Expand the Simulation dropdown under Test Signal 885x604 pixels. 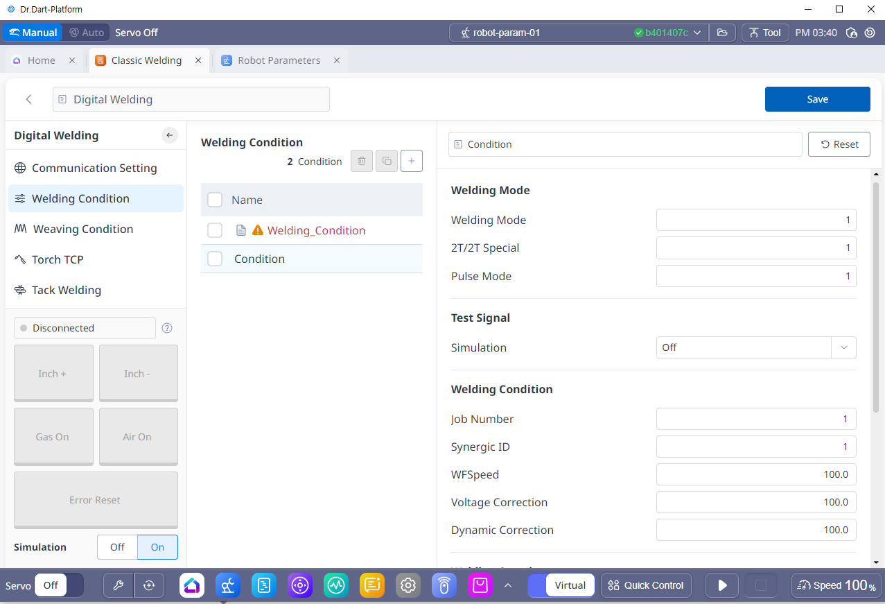(843, 347)
